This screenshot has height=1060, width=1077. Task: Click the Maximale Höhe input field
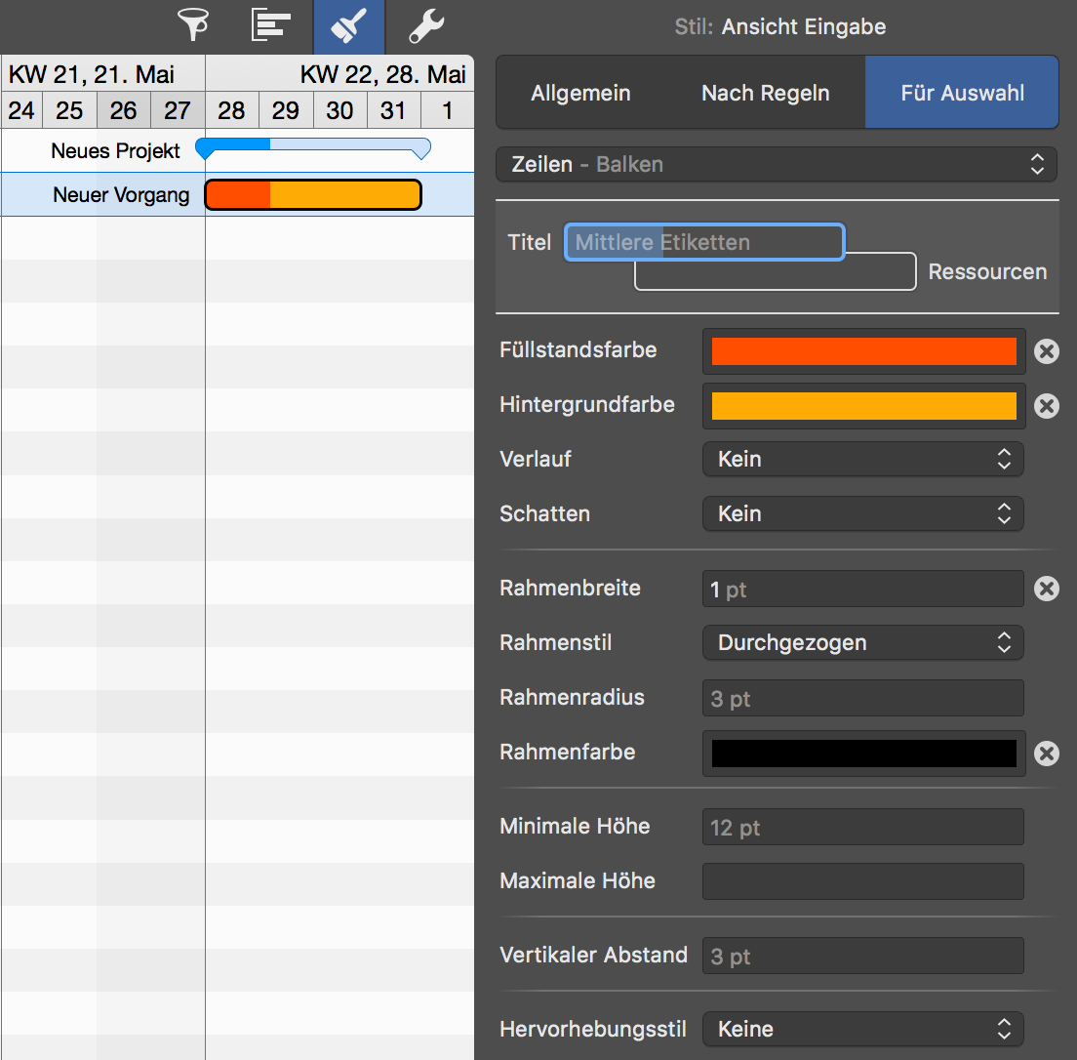click(862, 881)
